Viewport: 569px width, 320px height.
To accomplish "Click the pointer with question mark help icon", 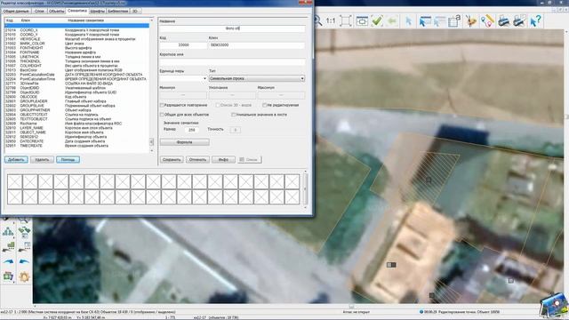I will tap(535, 20).
